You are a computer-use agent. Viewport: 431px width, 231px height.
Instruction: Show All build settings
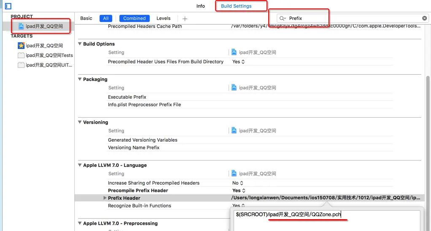click(x=106, y=19)
